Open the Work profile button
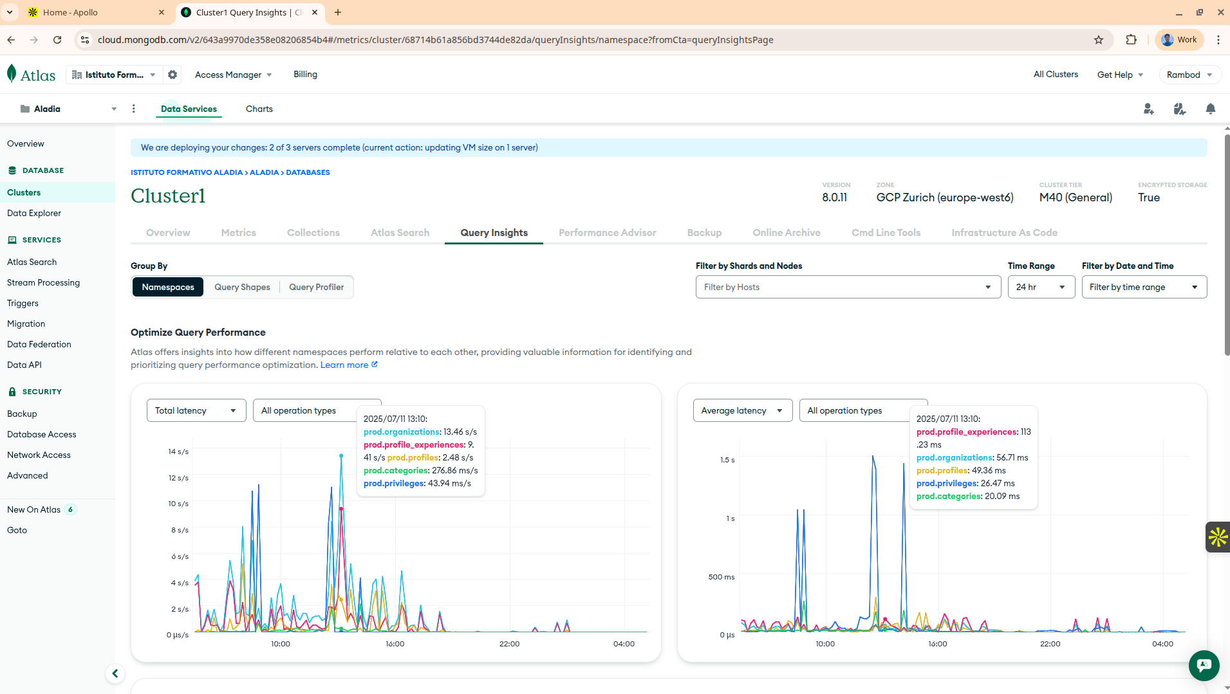 [x=1179, y=40]
